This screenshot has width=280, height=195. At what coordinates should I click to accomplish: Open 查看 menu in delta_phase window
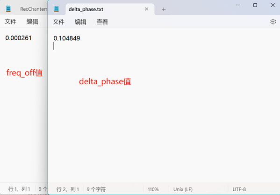tap(102, 22)
